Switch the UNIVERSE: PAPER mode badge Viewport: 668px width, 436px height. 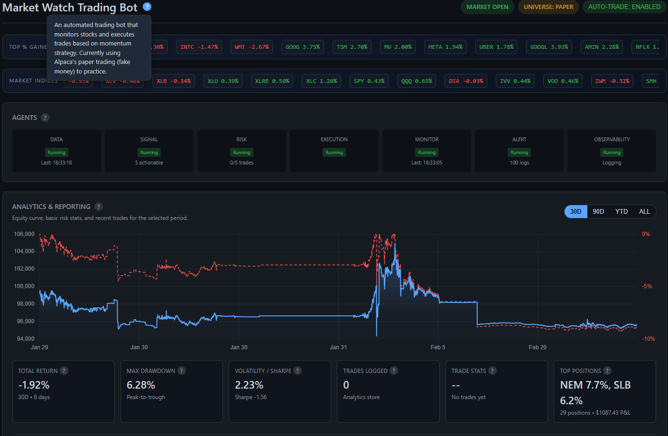[x=548, y=7]
